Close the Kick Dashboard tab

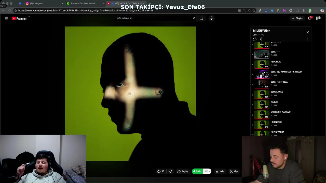(x=103, y=4)
